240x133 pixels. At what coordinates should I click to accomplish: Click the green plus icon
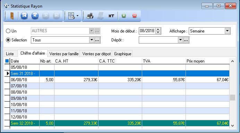pos(124,16)
